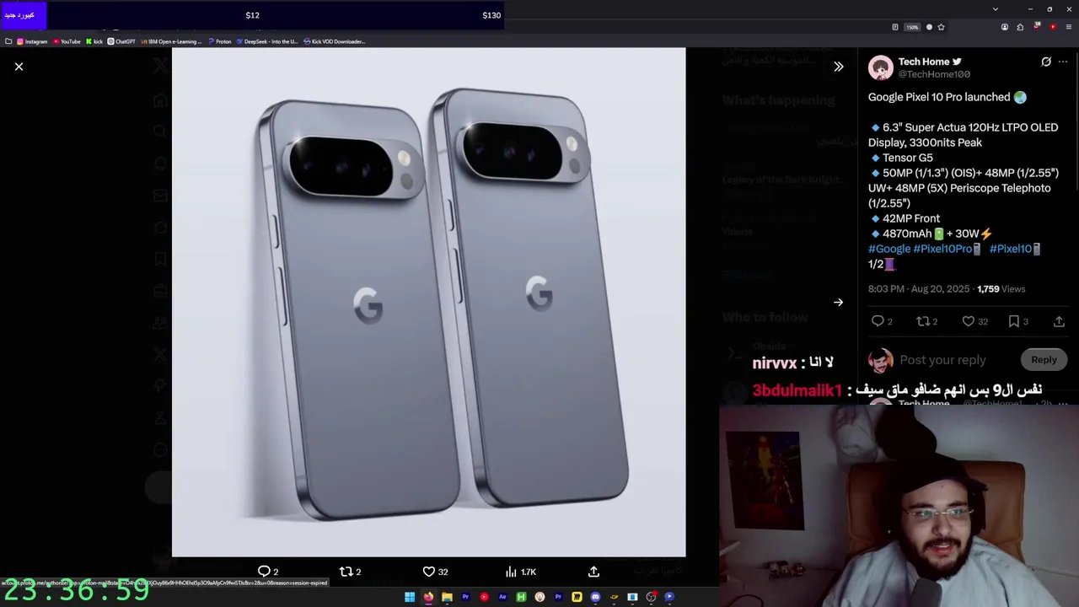Click the retweet icon under the image
This screenshot has width=1079, height=607.
[346, 572]
